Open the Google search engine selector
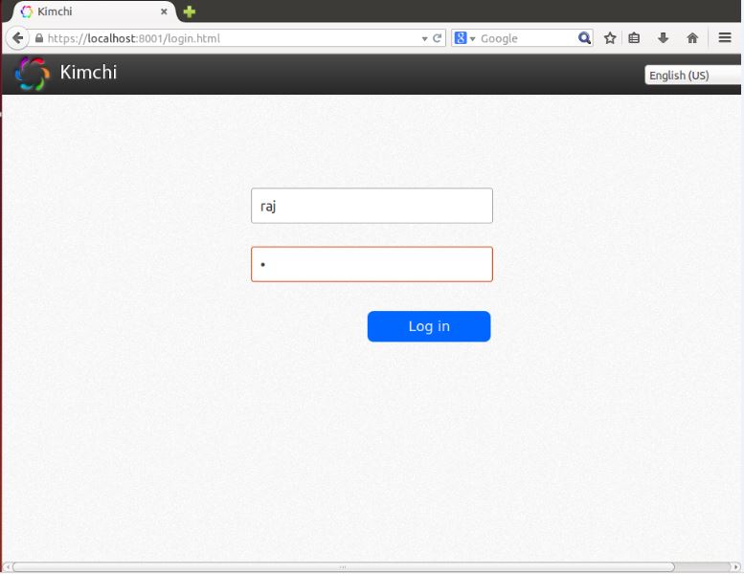This screenshot has width=744, height=574. click(x=464, y=38)
